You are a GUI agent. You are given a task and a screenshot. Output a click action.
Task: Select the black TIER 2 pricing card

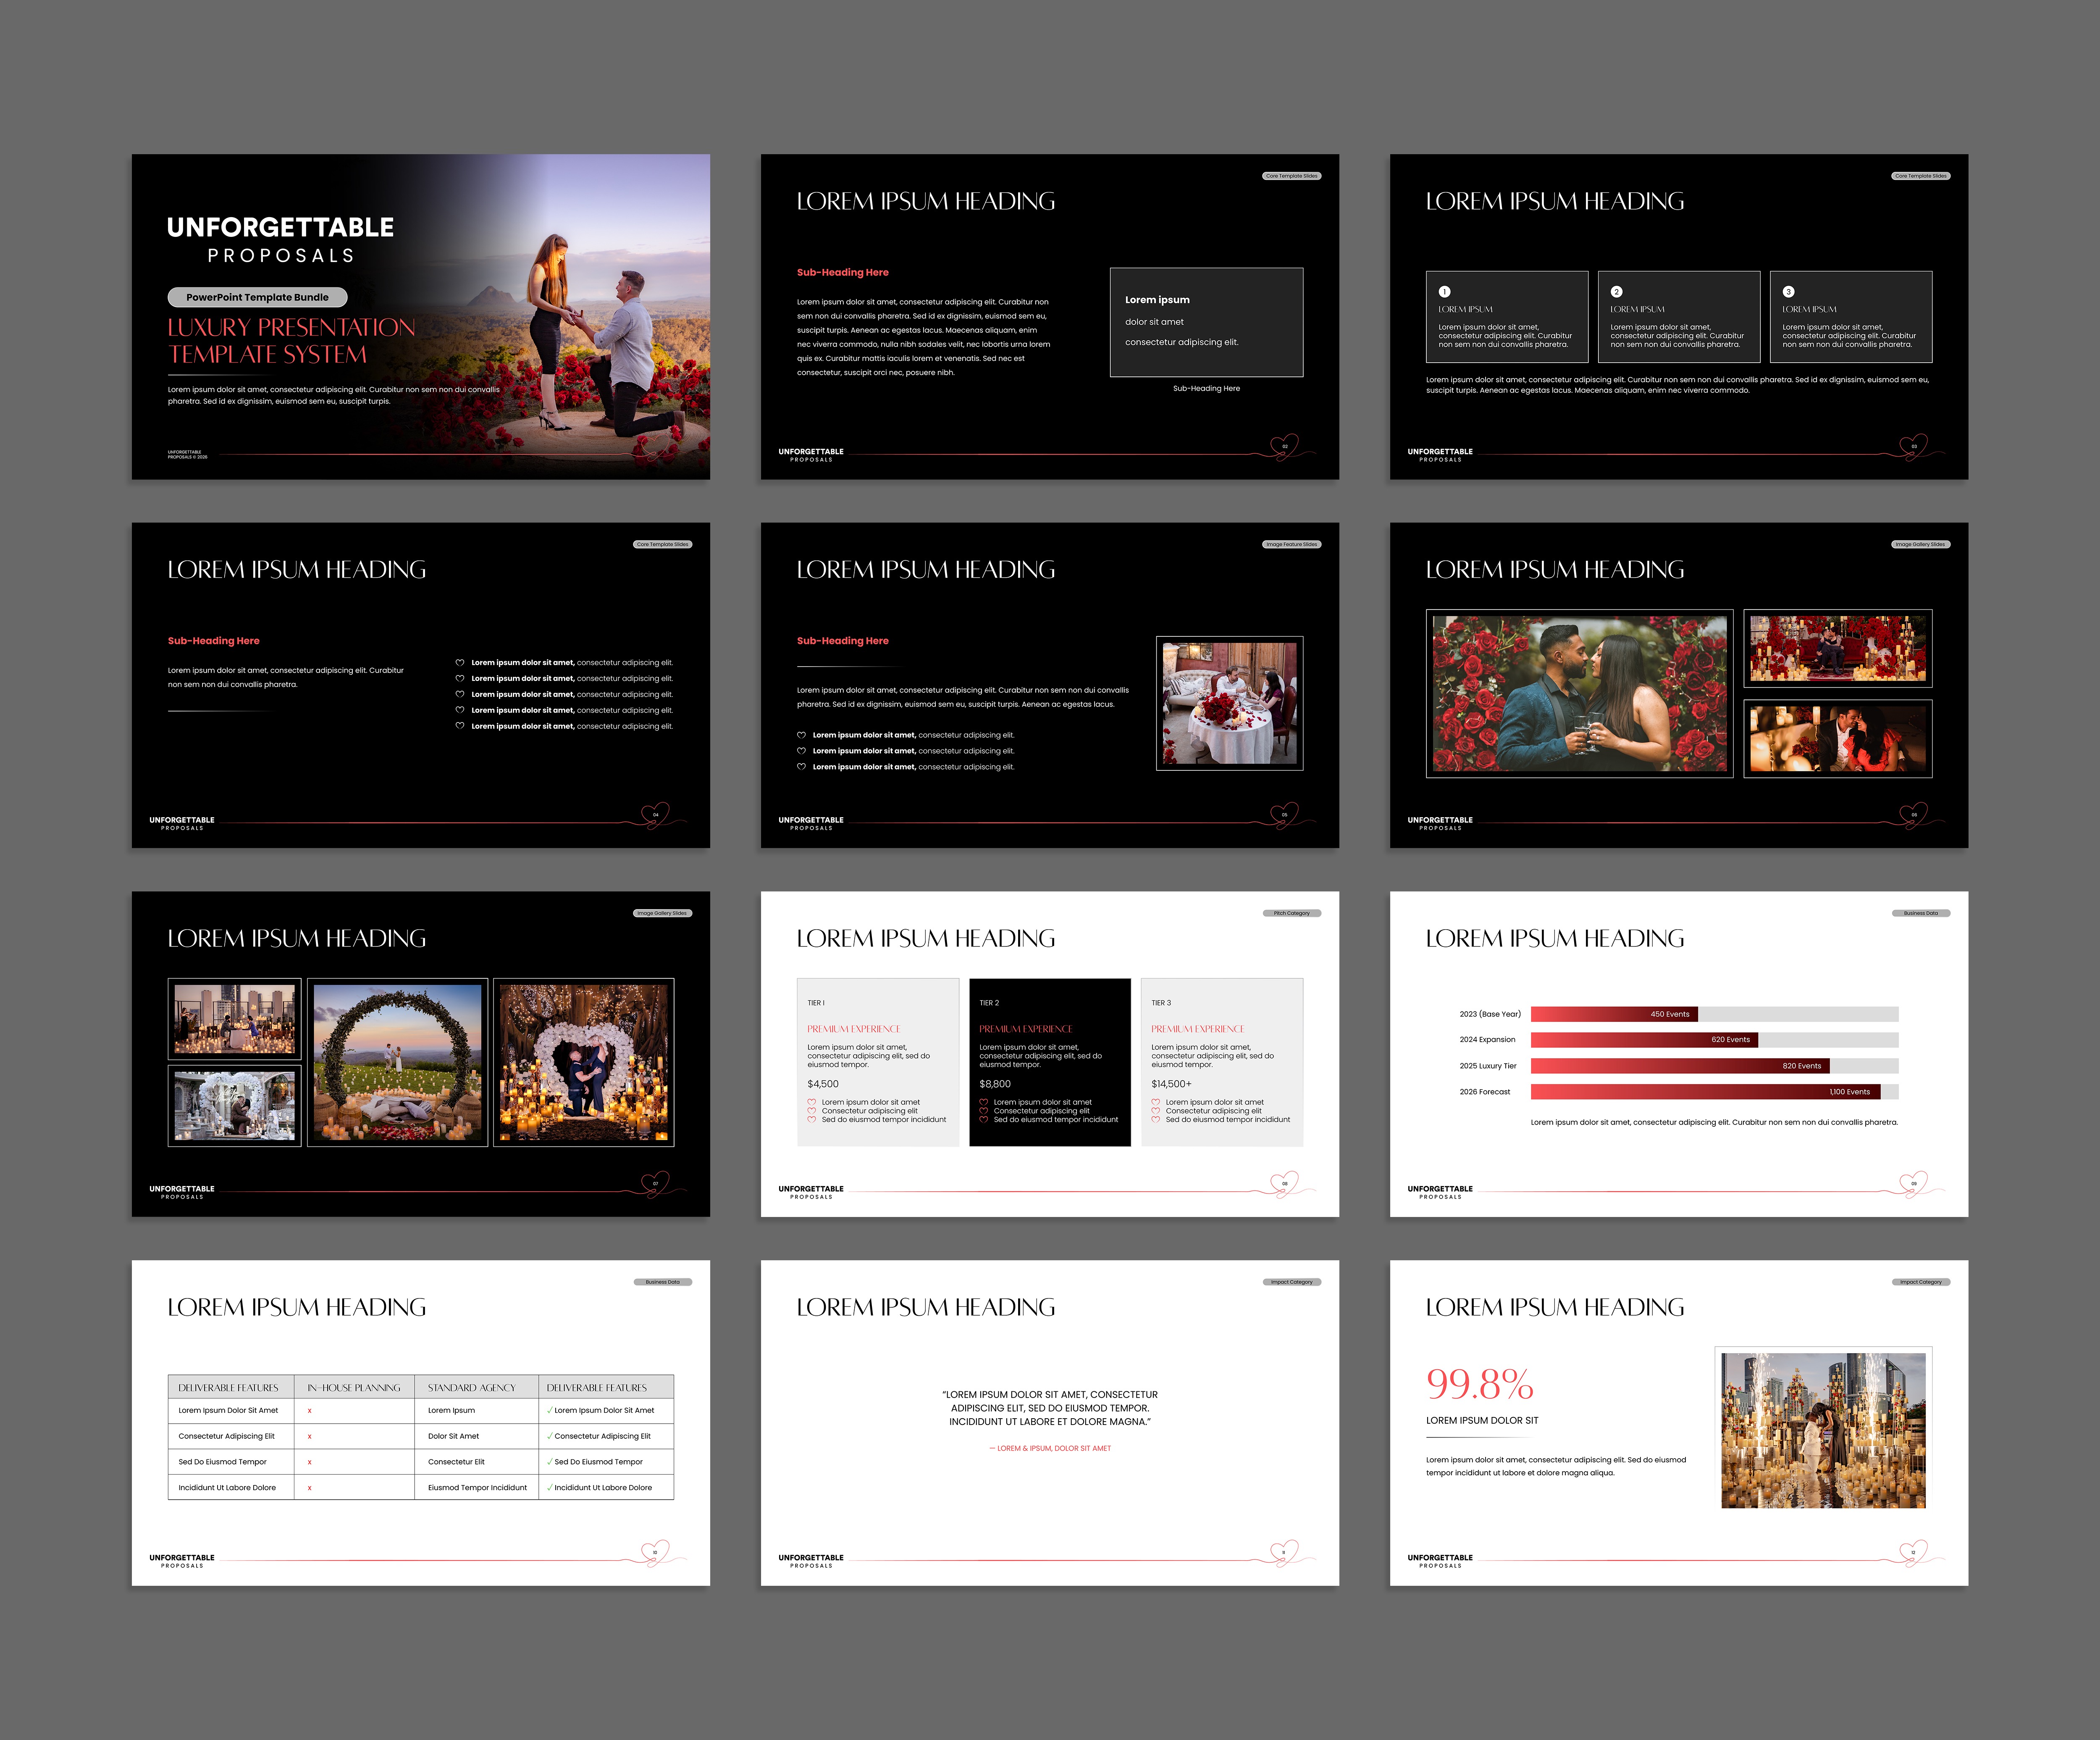tap(1050, 1062)
